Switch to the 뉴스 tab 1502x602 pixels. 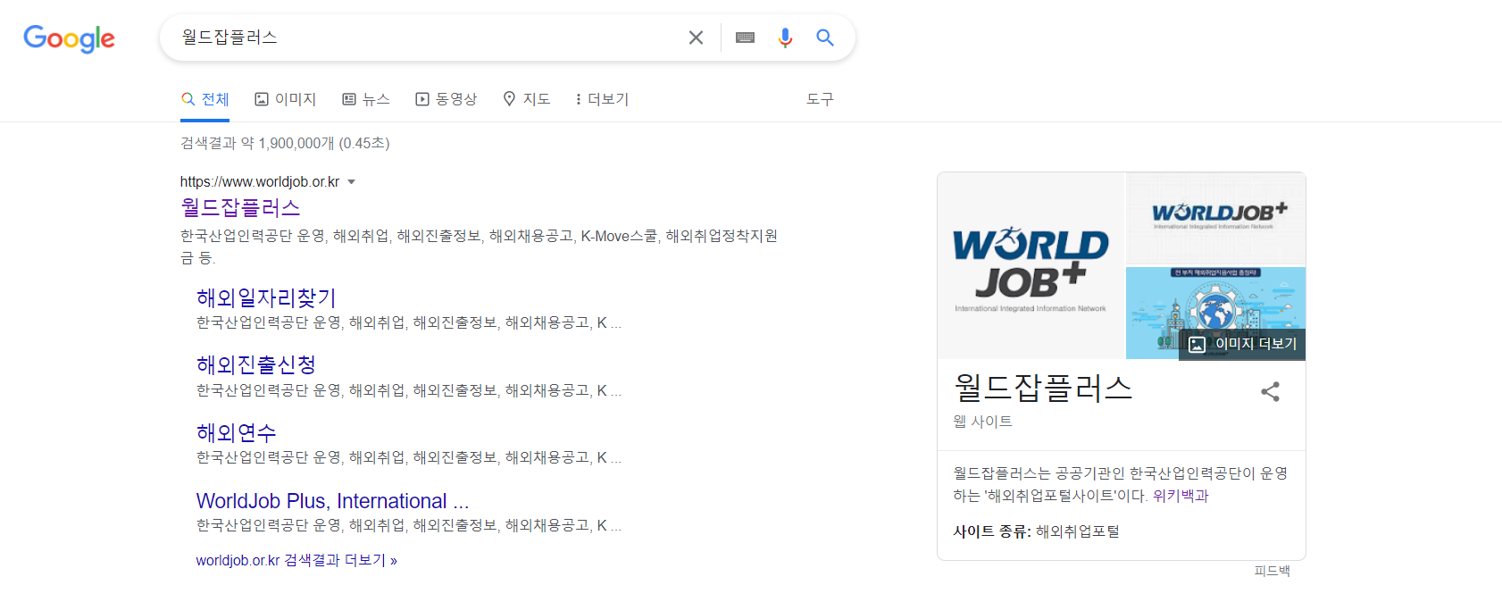pyautogui.click(x=366, y=99)
